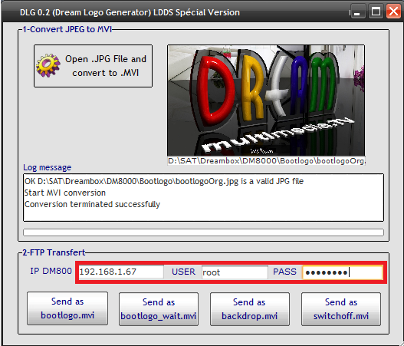Image resolution: width=404 pixels, height=346 pixels.
Task: Select the PASS password field
Action: (343, 272)
